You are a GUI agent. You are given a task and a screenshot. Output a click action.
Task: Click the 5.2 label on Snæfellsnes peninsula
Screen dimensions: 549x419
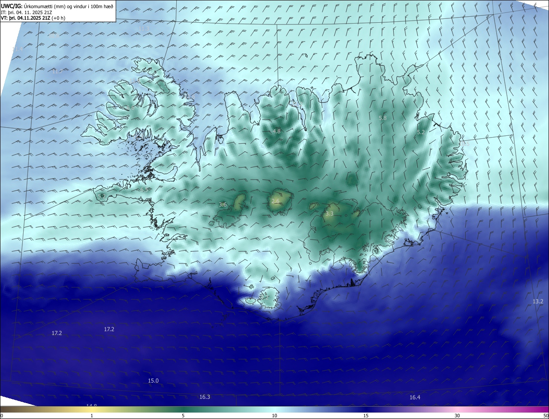tap(102, 196)
